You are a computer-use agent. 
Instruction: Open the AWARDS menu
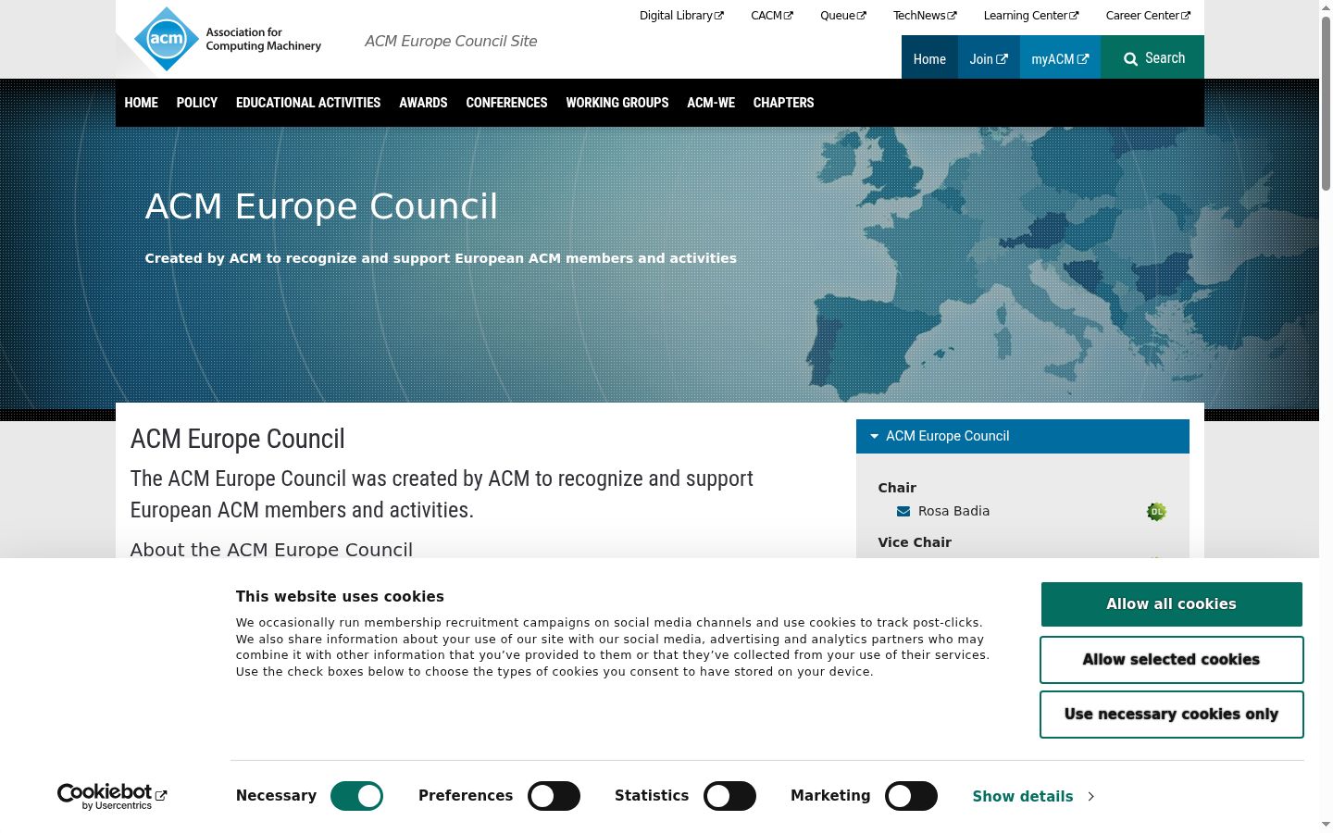423,103
